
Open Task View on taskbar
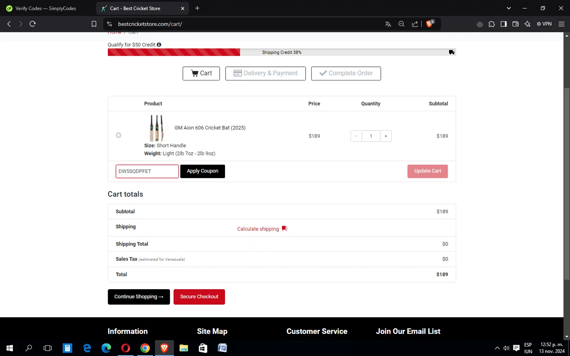coord(48,348)
